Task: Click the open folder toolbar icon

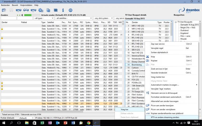Action: tap(4, 10)
